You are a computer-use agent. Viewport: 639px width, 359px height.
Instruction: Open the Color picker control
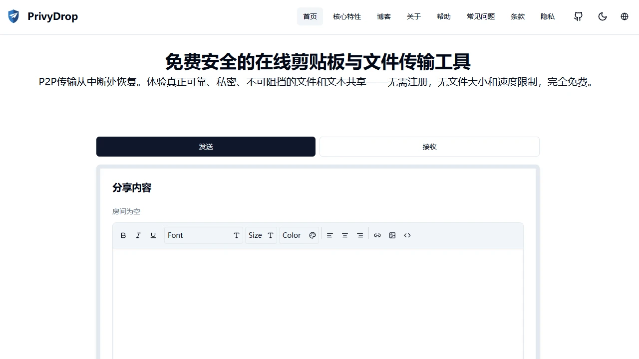(299, 235)
